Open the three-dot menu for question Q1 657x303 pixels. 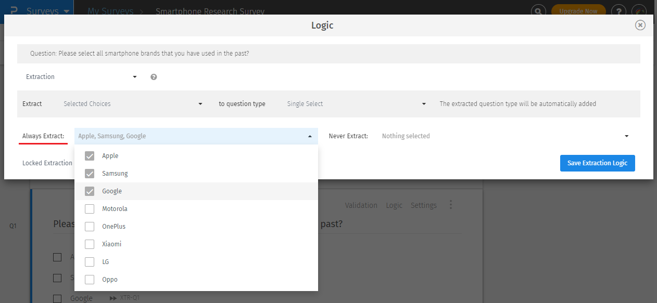[x=451, y=205]
